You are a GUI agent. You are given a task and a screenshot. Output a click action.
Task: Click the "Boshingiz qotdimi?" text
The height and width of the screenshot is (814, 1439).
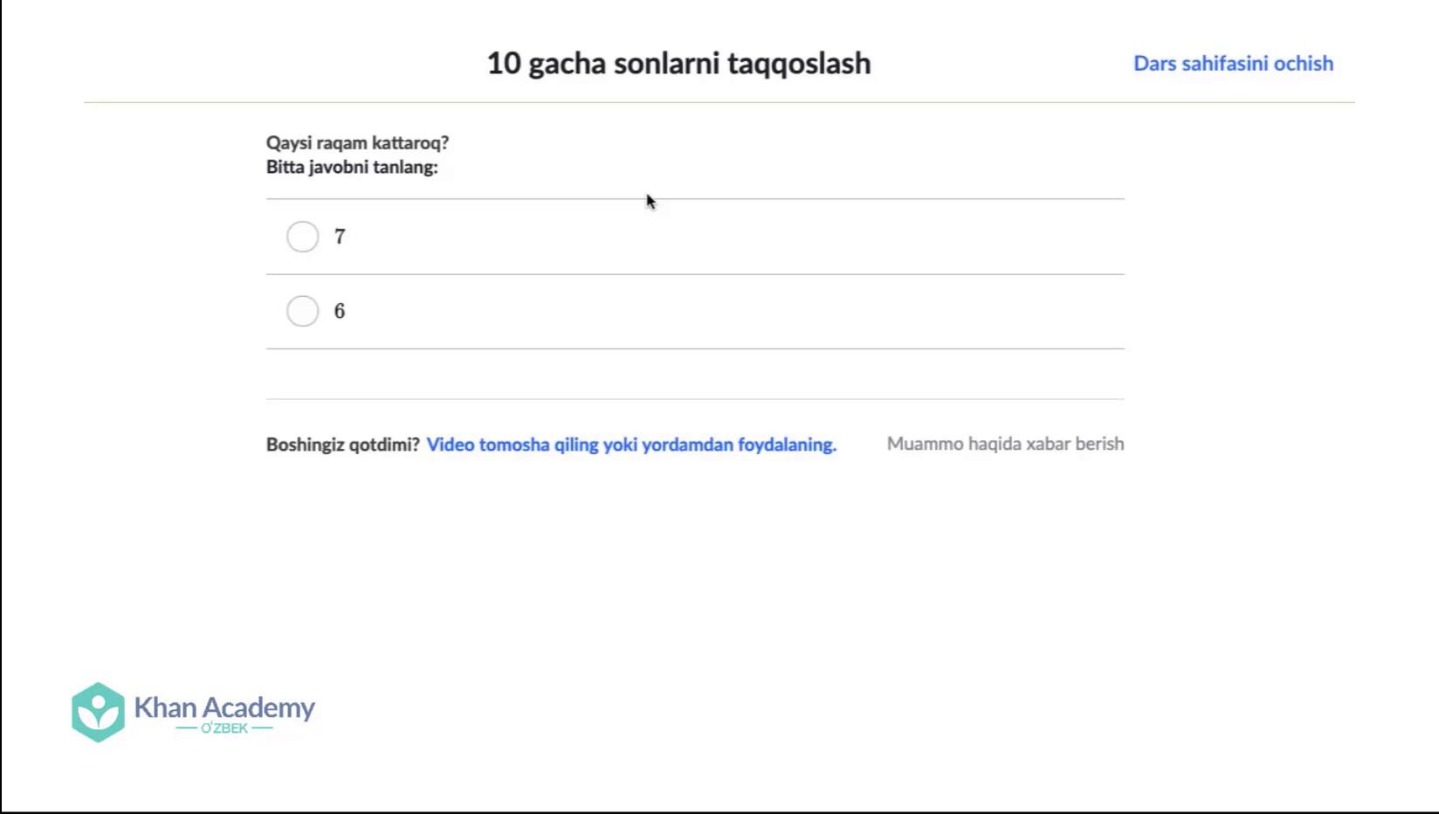342,445
